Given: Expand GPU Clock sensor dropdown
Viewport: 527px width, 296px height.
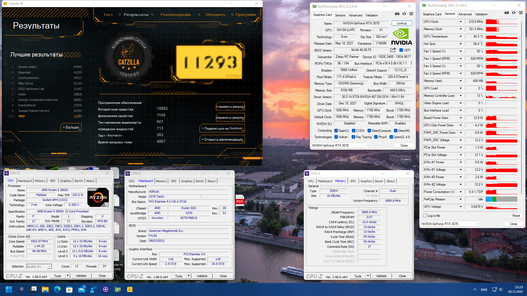Looking at the screenshot, I should tap(461, 22).
